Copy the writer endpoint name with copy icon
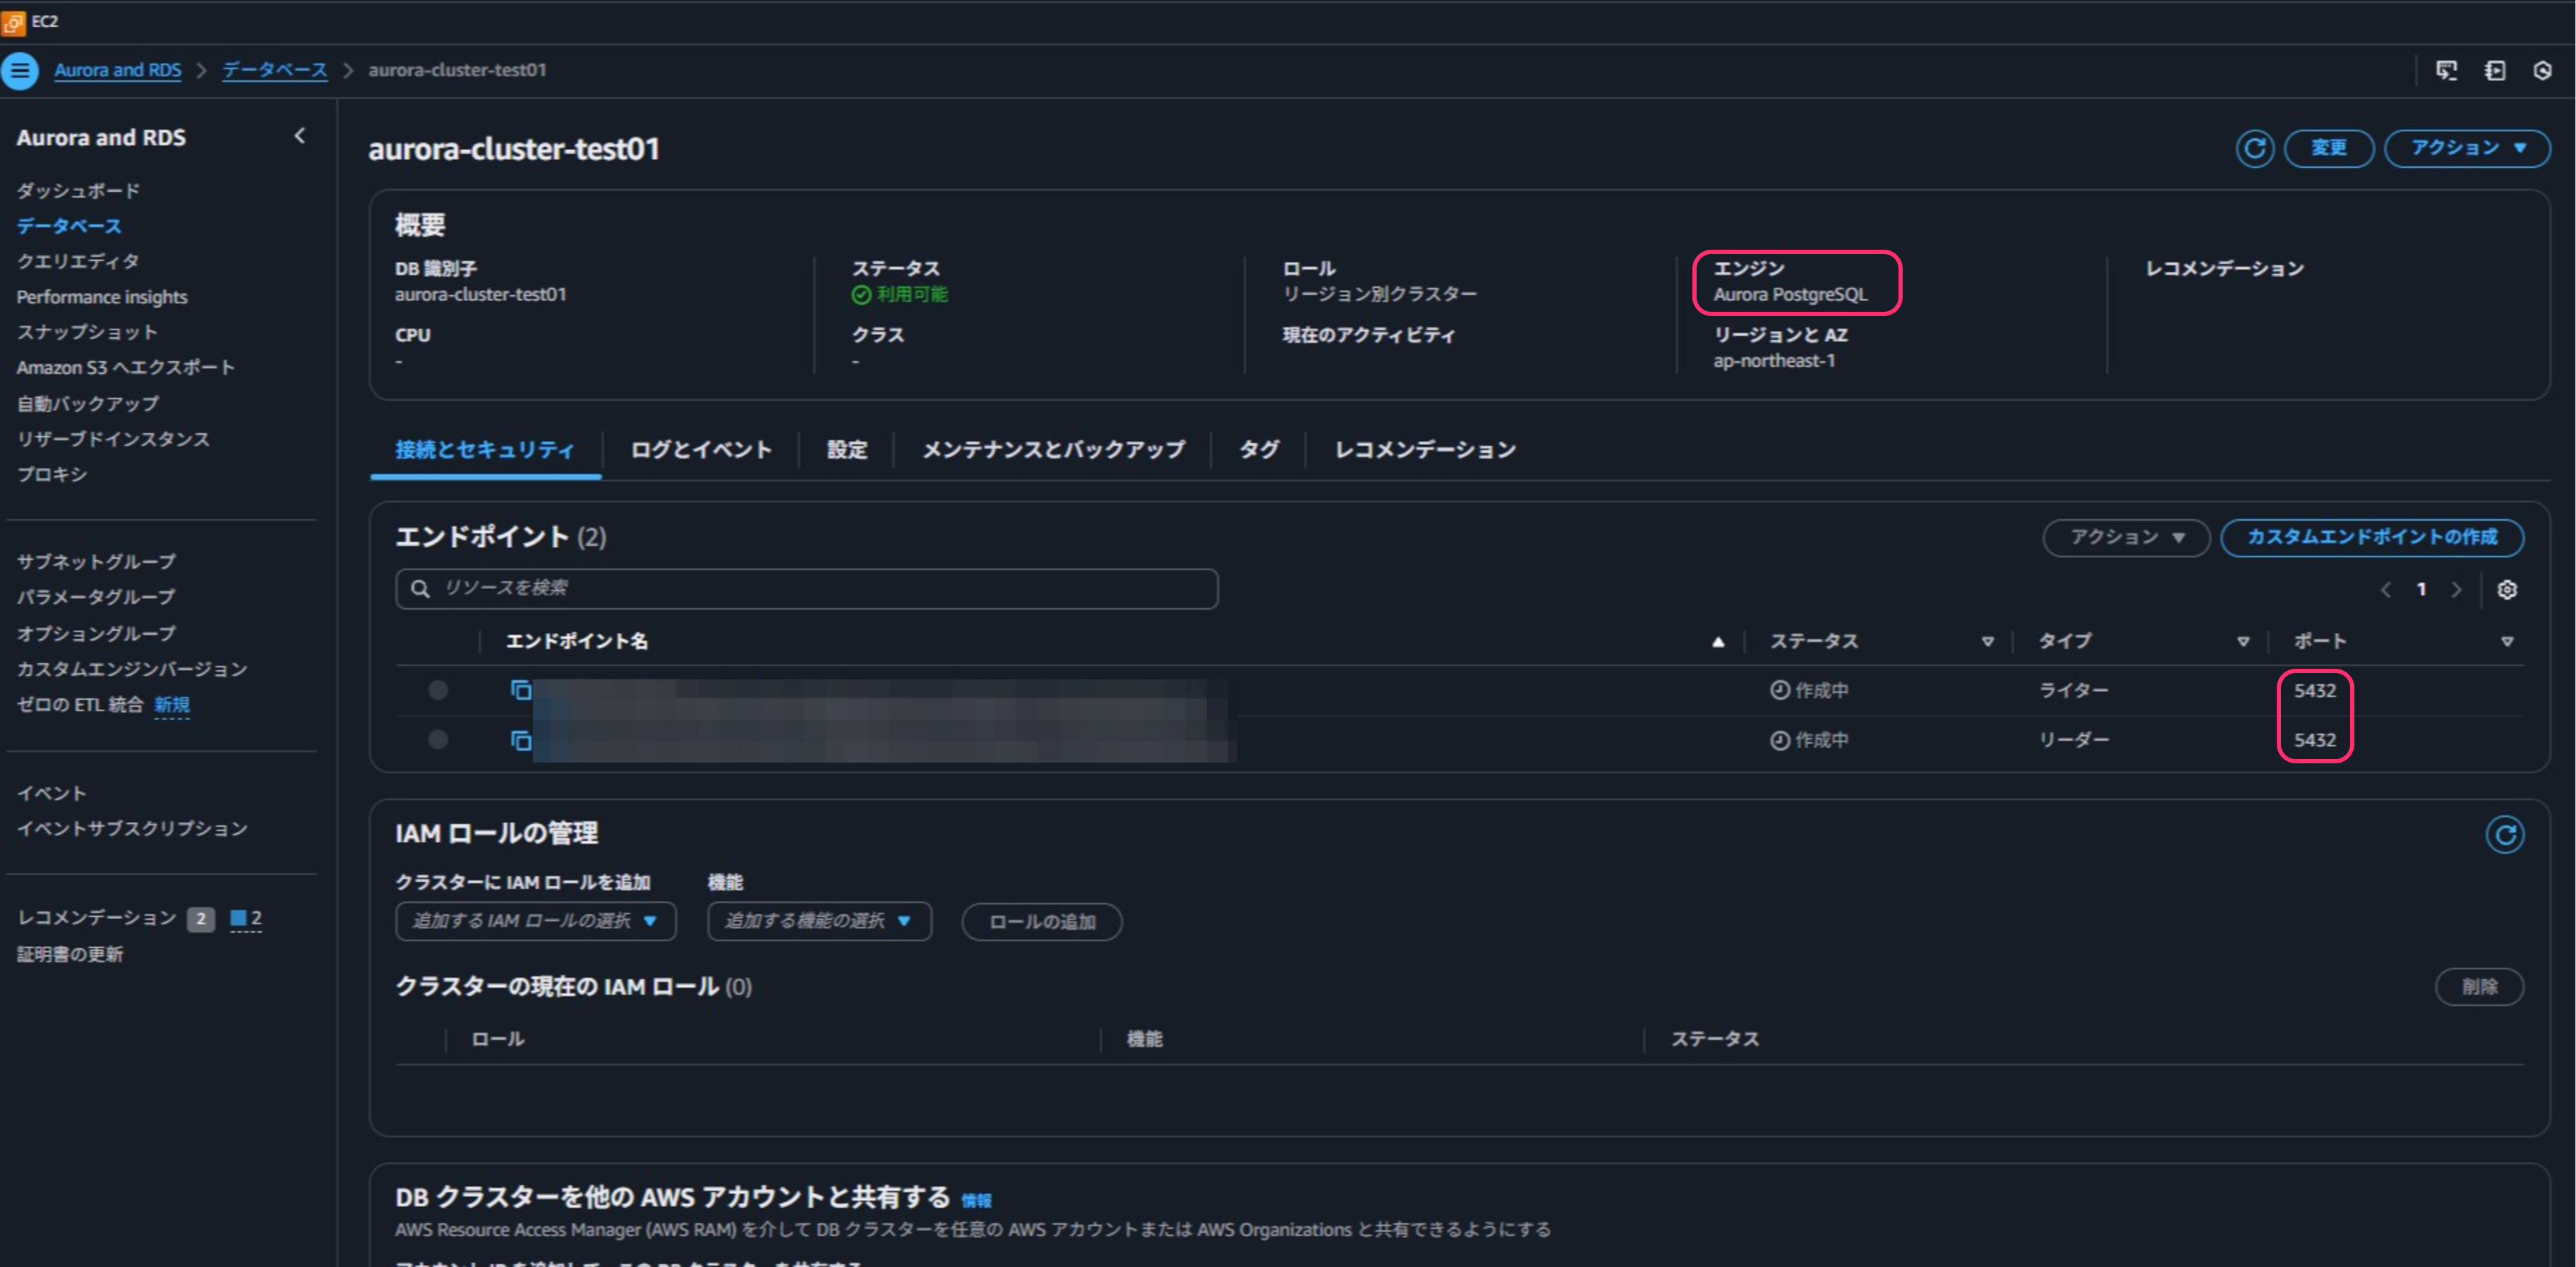 point(520,689)
